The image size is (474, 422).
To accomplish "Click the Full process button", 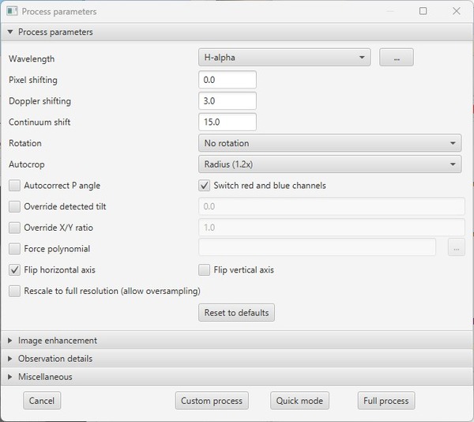I will (x=386, y=401).
